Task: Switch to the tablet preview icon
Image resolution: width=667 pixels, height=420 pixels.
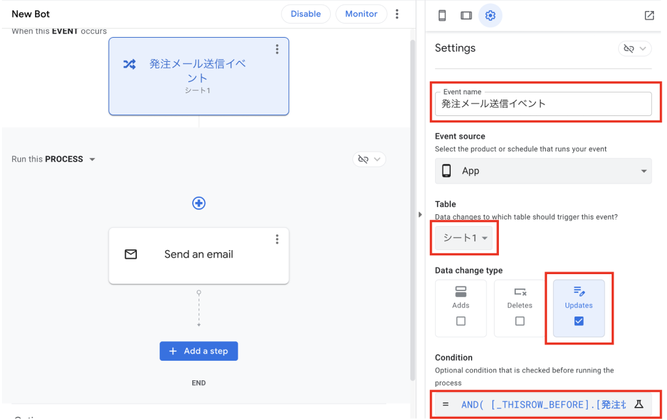Action: pyautogui.click(x=466, y=16)
